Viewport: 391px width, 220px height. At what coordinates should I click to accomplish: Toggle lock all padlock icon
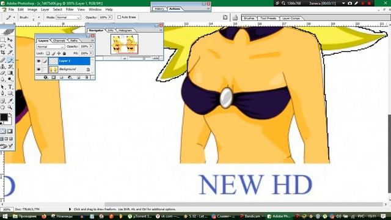(64, 53)
